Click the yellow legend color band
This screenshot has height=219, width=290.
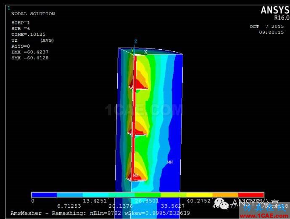[x=199, y=195]
